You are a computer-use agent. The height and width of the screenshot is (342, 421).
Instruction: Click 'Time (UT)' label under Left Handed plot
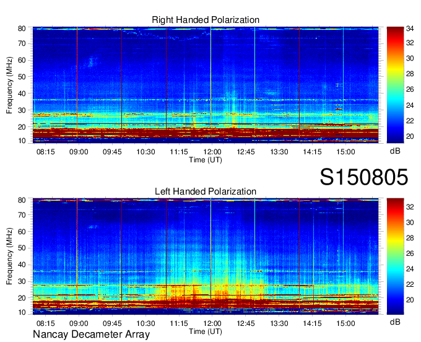coord(206,331)
